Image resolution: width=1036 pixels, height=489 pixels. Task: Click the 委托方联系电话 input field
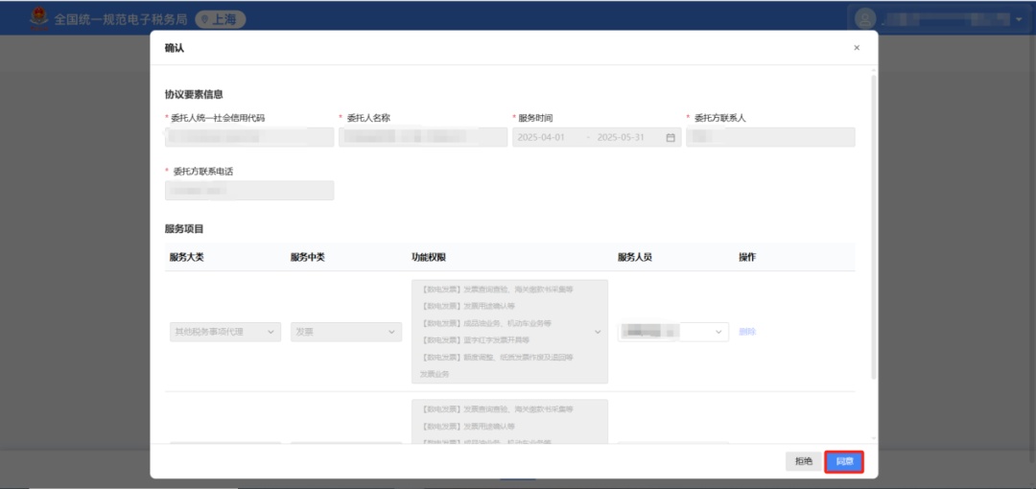249,191
